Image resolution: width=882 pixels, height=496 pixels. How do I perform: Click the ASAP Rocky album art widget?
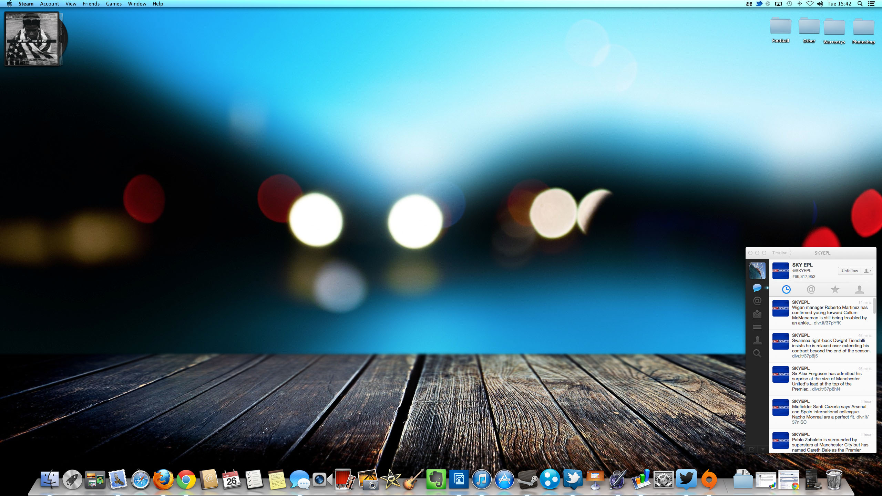click(32, 39)
